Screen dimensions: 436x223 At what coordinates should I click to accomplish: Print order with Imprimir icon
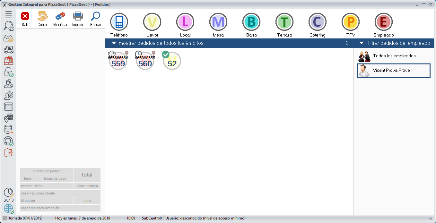(78, 17)
